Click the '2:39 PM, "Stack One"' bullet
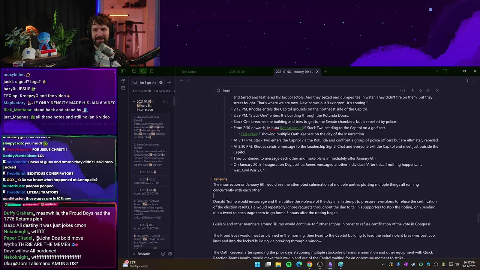480x270 pixels. (291, 115)
